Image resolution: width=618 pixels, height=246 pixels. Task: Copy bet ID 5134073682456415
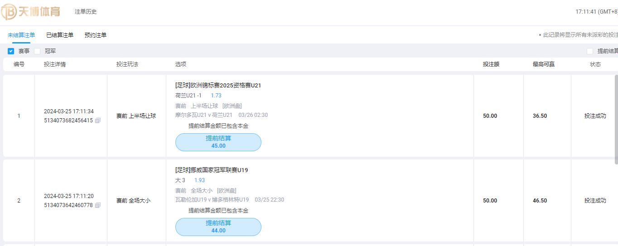point(98,121)
